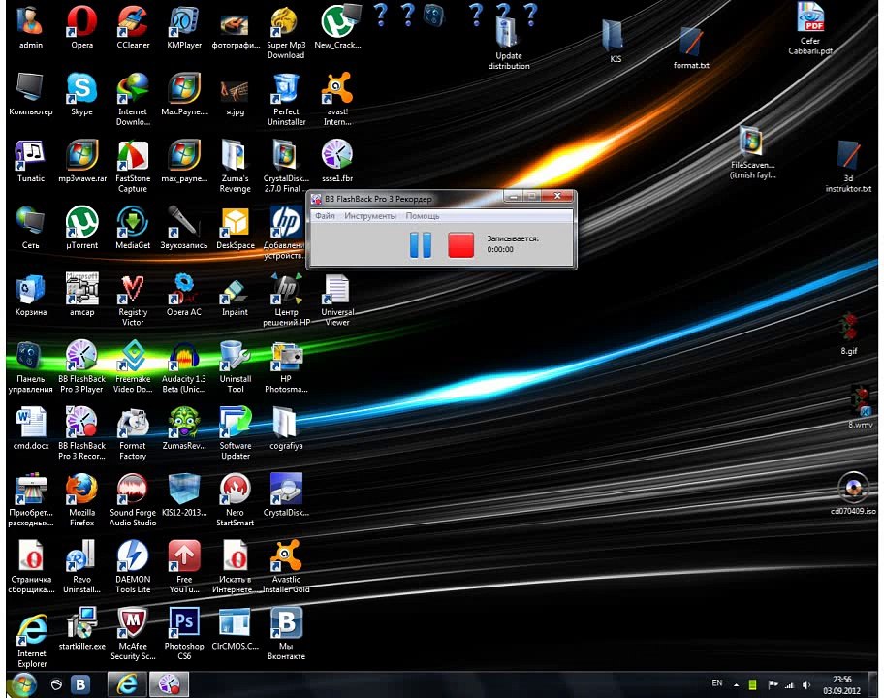Select the avast! Internet Security icon
This screenshot has width=884, height=698.
coord(337,100)
